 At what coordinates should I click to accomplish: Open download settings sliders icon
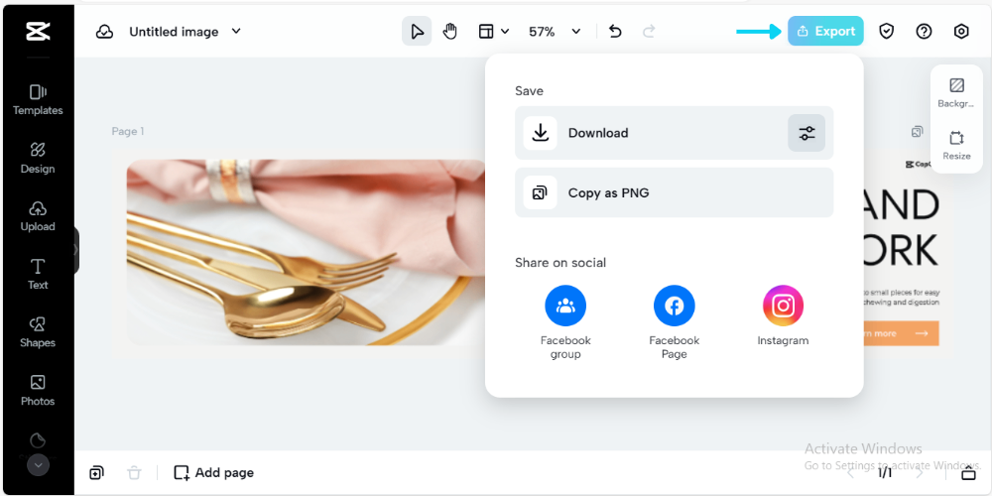806,133
